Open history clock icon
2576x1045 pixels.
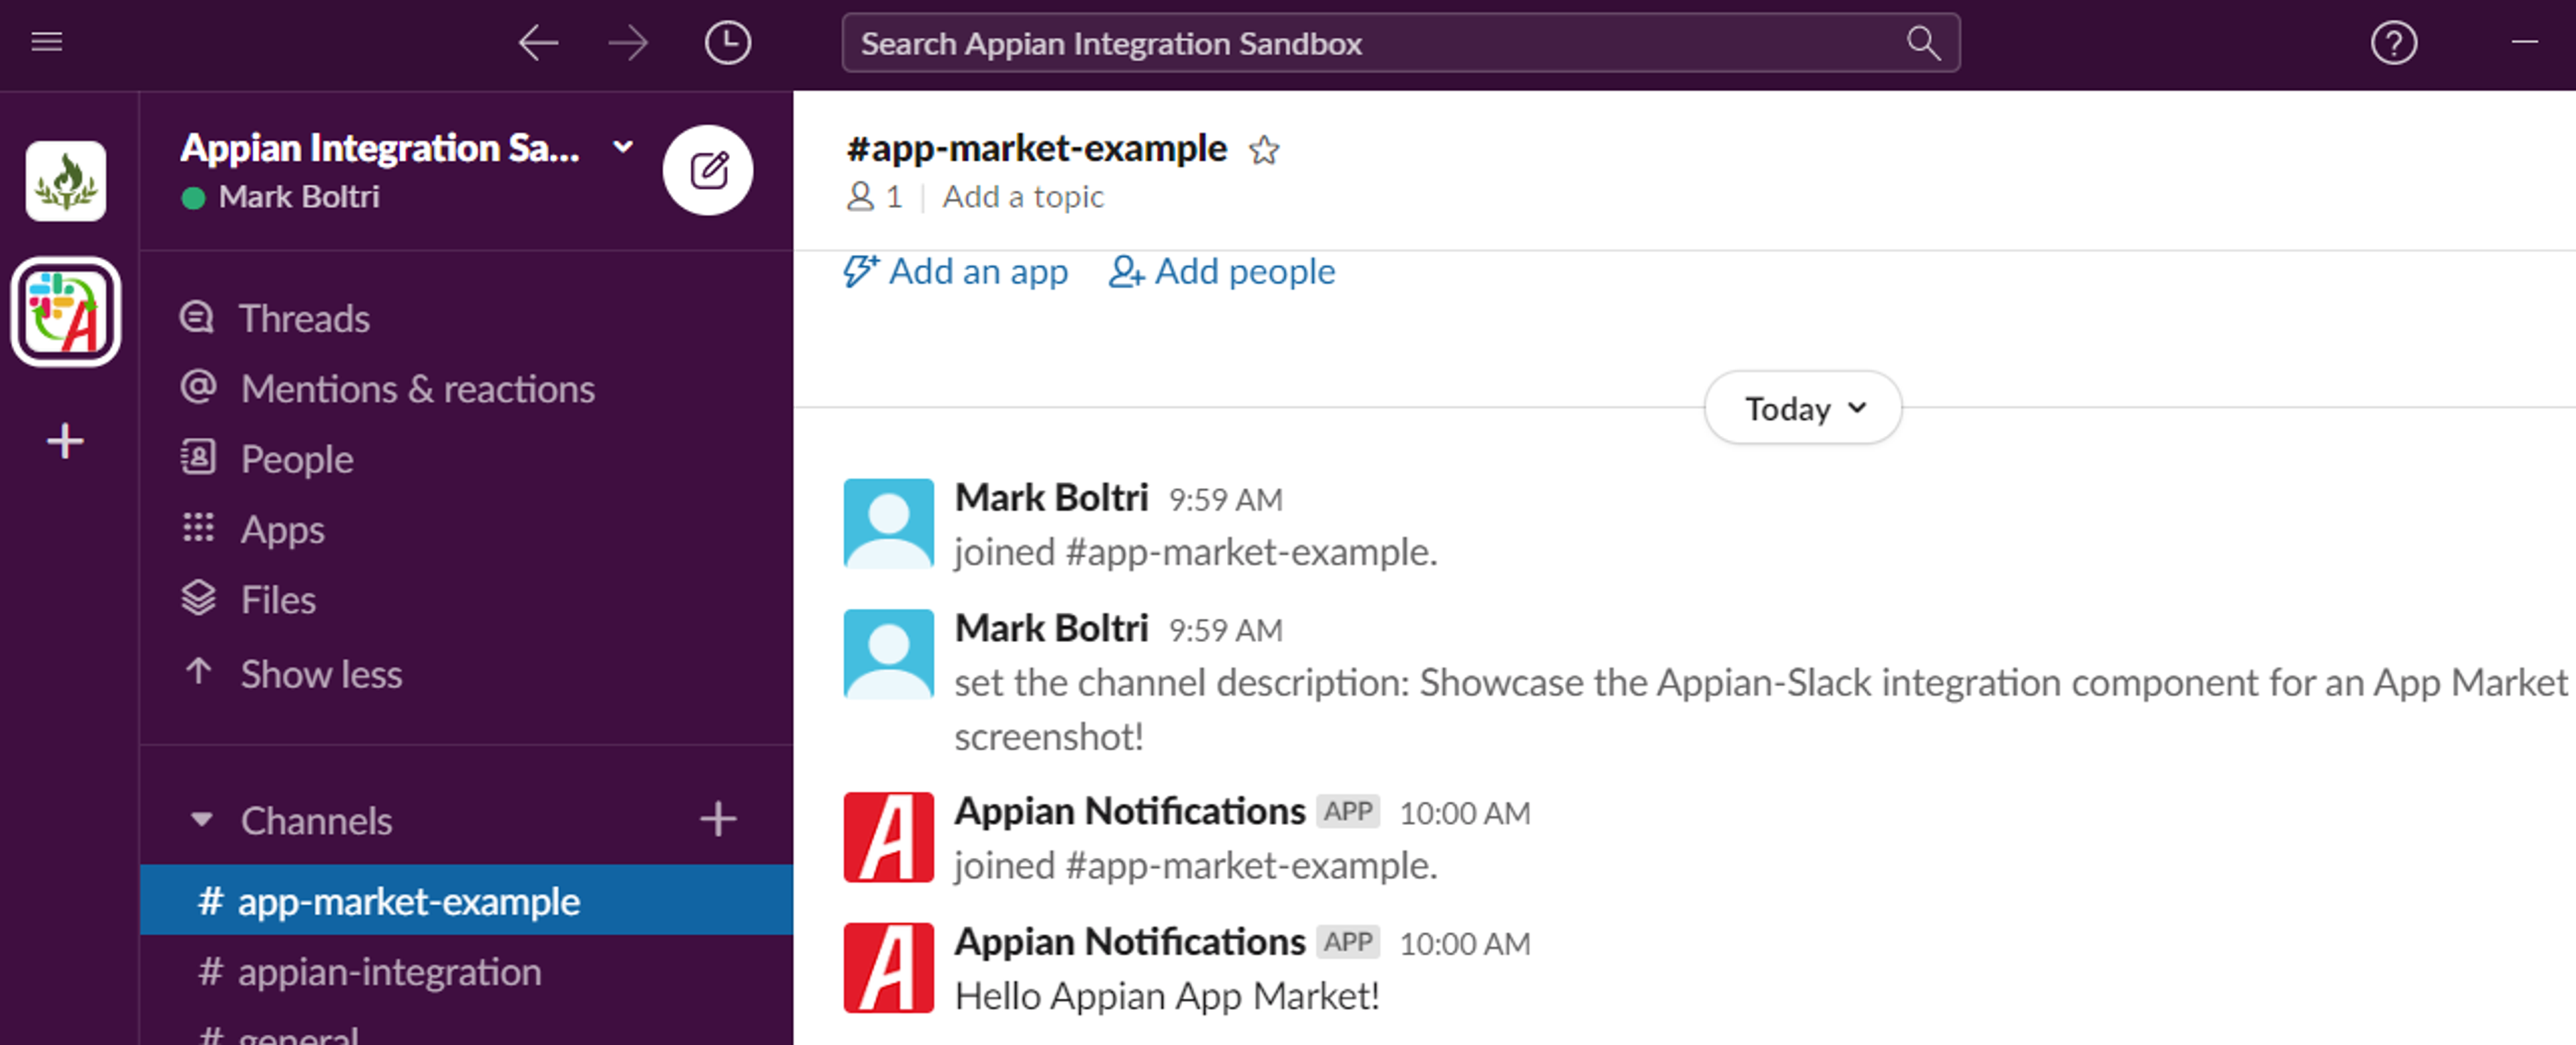coord(727,43)
